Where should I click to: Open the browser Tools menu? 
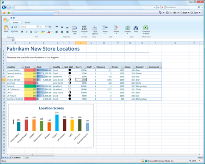(195, 13)
